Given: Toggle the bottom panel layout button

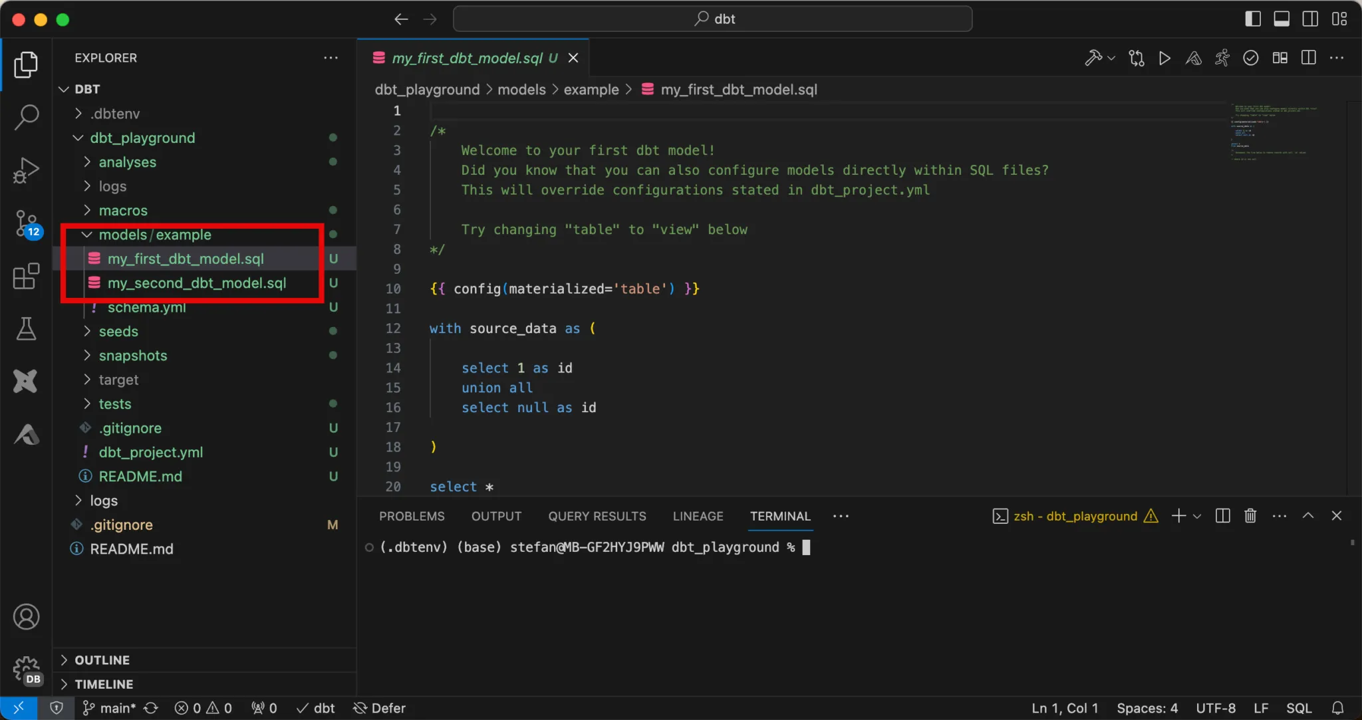Looking at the screenshot, I should (1282, 19).
